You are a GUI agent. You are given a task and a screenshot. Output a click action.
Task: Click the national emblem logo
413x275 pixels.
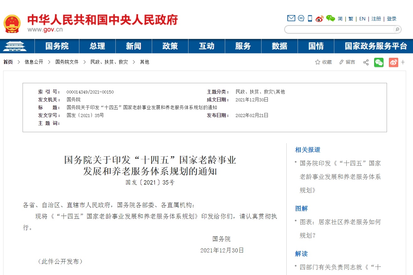[x=12, y=24]
